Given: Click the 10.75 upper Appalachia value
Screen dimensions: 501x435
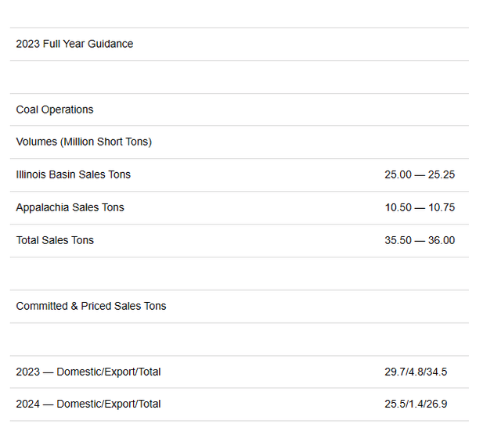Looking at the screenshot, I should click(x=441, y=207).
